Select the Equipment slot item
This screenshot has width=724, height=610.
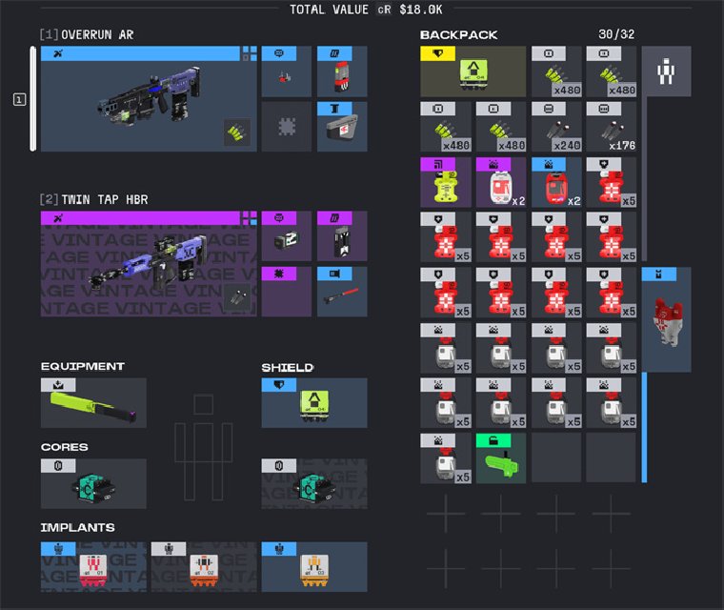(x=93, y=402)
